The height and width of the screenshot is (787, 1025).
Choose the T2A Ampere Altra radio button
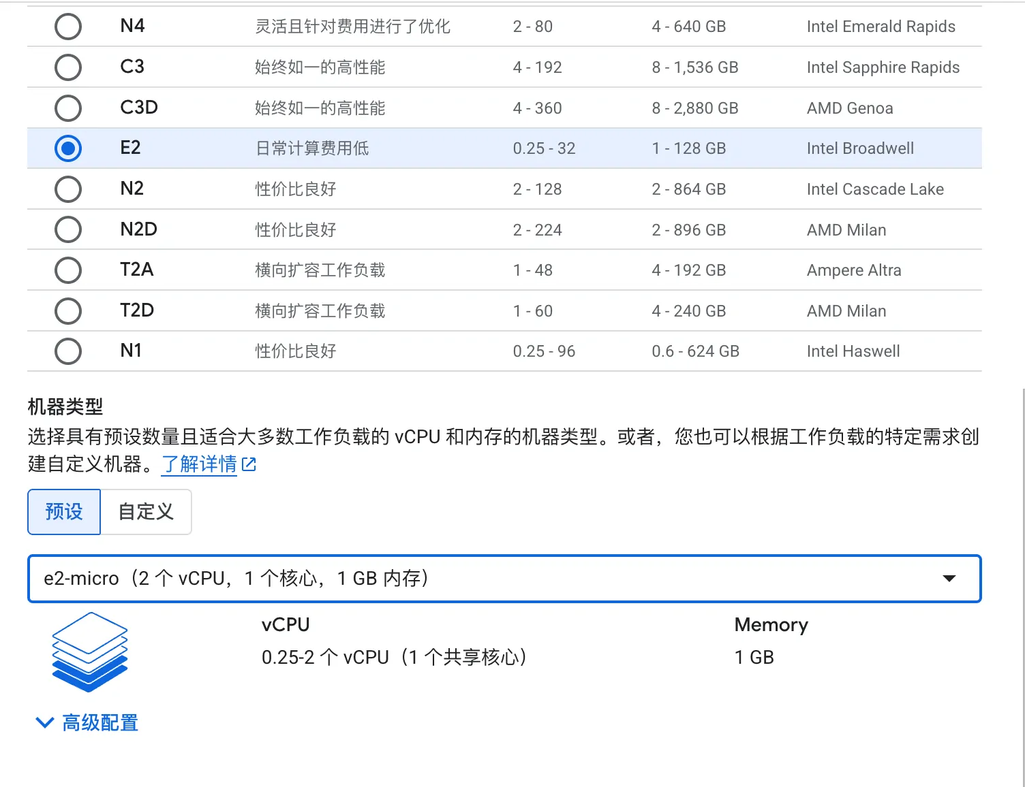click(68, 270)
